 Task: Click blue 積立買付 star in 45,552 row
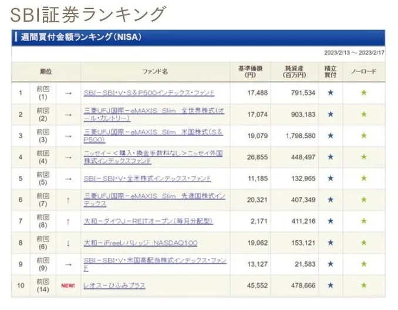coord(330,285)
